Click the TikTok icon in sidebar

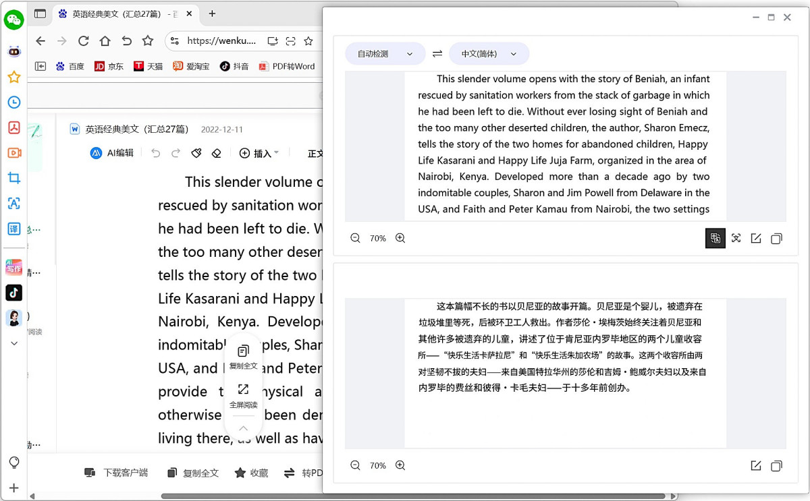coord(13,292)
